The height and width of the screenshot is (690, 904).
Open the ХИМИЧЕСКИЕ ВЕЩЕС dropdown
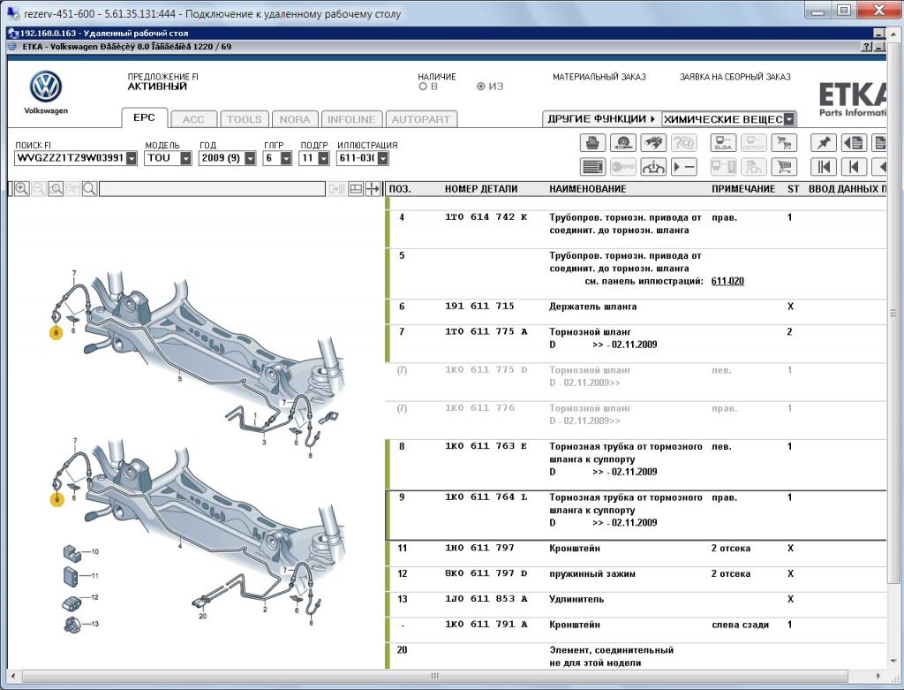pyautogui.click(x=789, y=119)
